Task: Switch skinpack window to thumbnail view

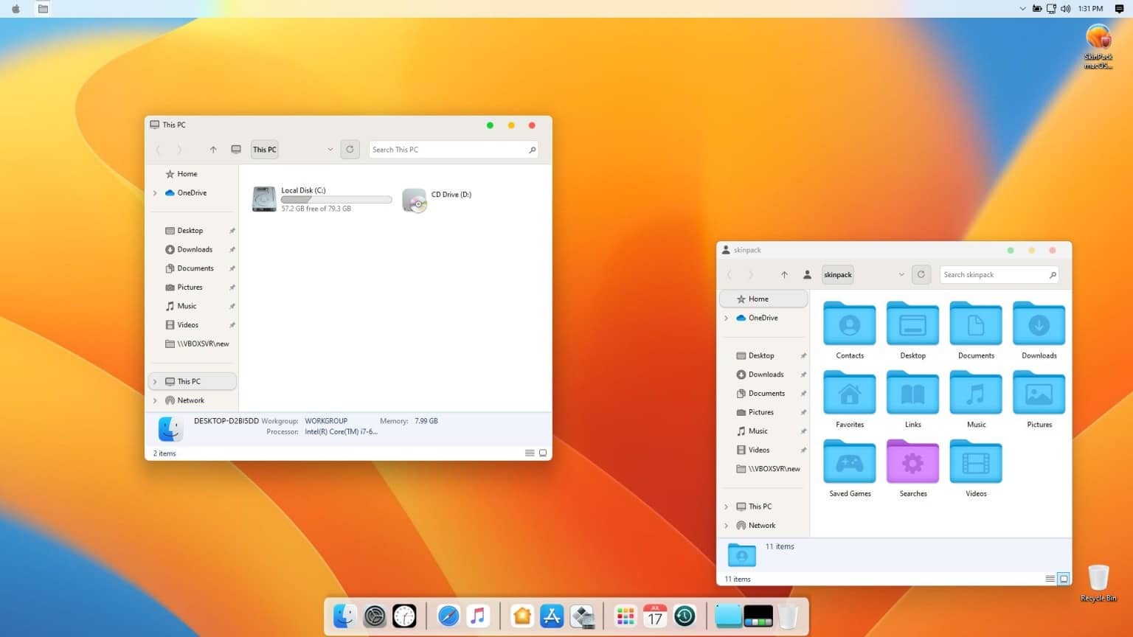Action: pyautogui.click(x=1062, y=579)
